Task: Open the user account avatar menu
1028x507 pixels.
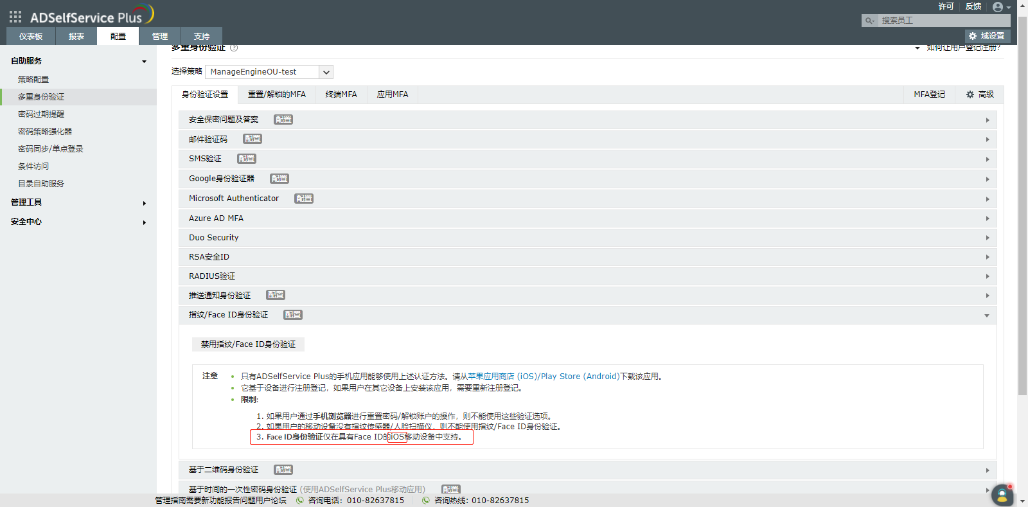Action: click(1001, 7)
